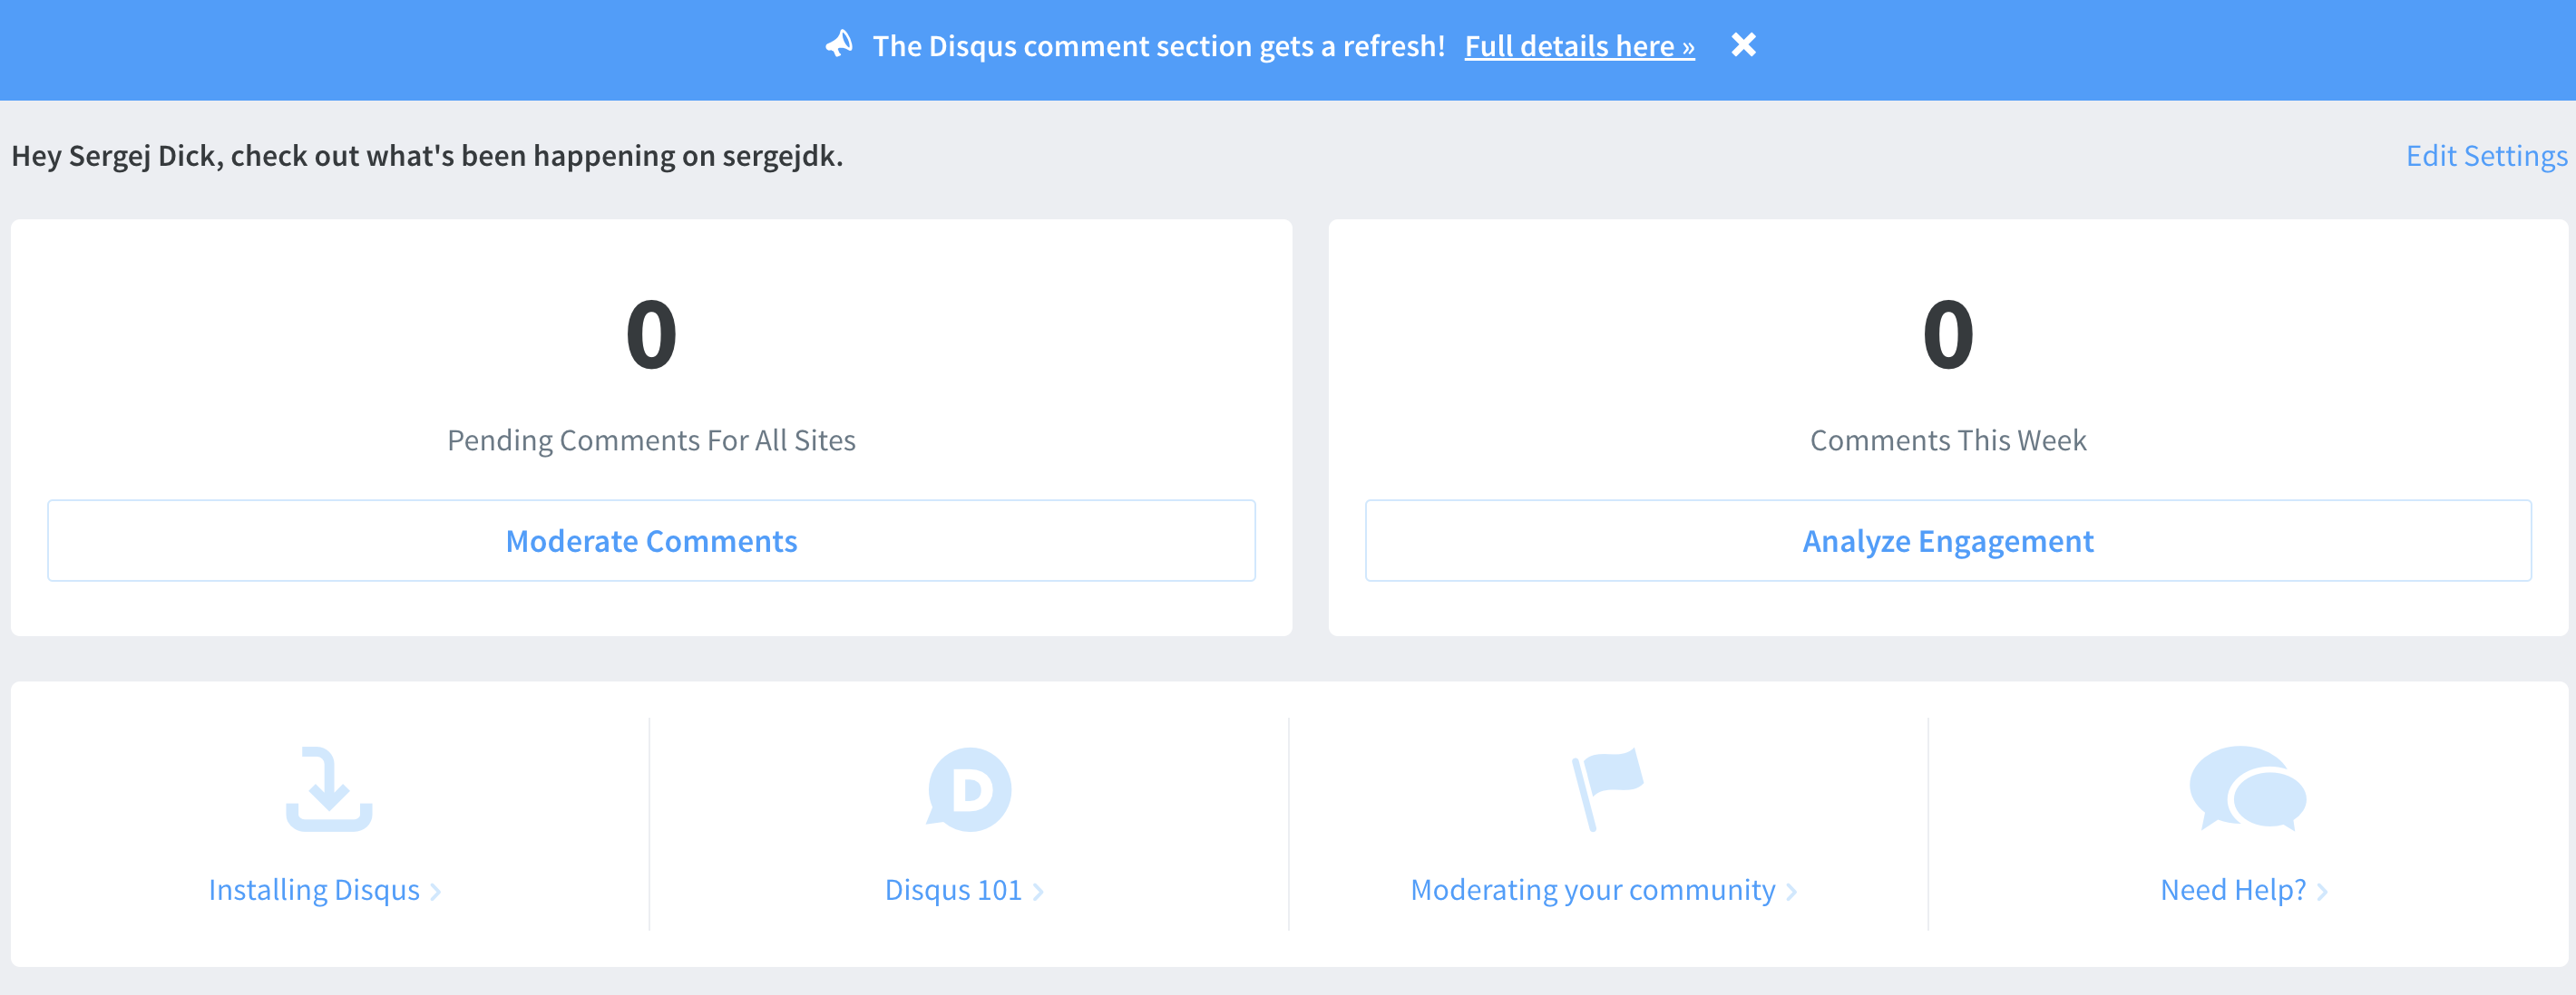Open the Full details here link
The width and height of the screenshot is (2576, 995).
tap(1579, 46)
